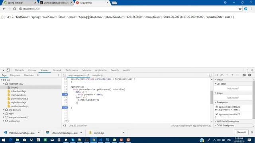Switch to the Elements tab

pyautogui.click(x=20, y=70)
